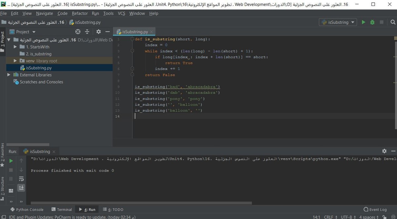Expand External Libraries tree node
The height and width of the screenshot is (219, 397).
(x=9, y=75)
